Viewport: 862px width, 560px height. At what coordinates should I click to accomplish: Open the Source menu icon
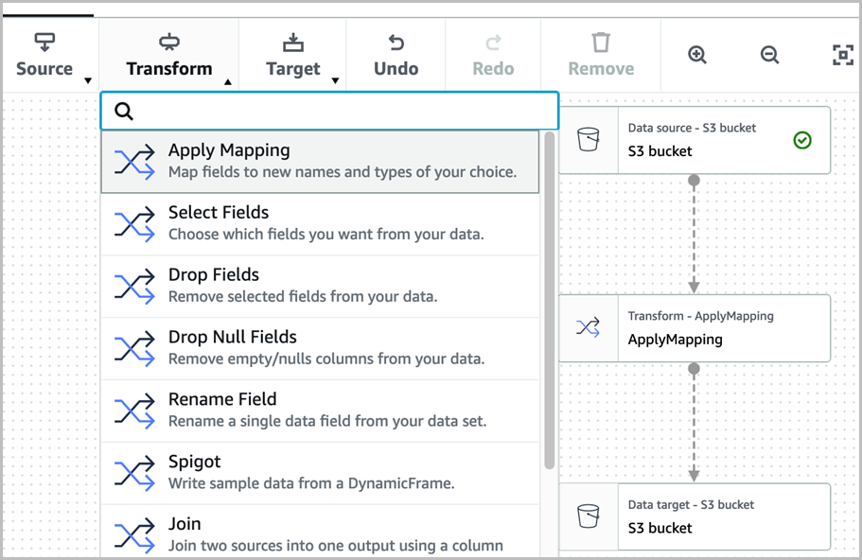[44, 42]
